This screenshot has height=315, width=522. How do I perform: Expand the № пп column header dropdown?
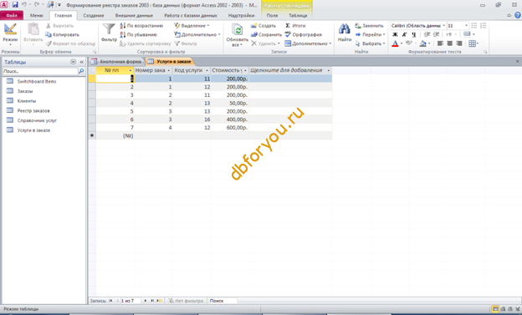130,70
